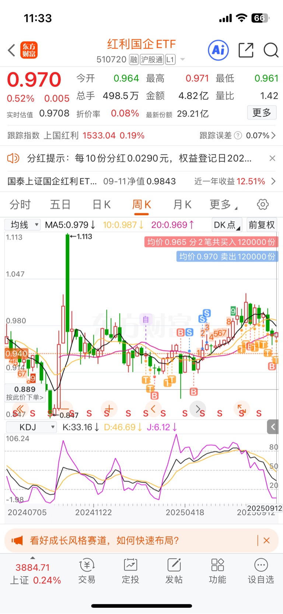Tap 折价率 0.08% value
Viewport: 283px width, 614px height.
125,113
